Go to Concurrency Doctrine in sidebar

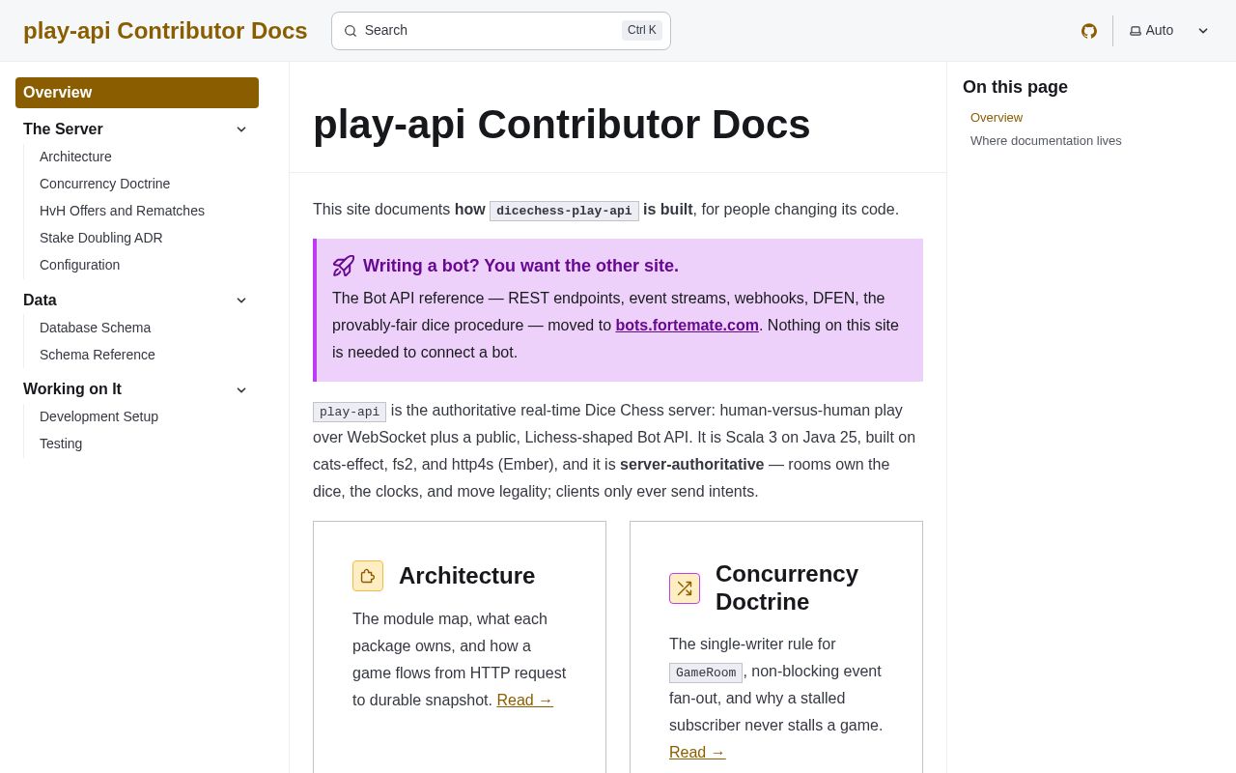104,184
